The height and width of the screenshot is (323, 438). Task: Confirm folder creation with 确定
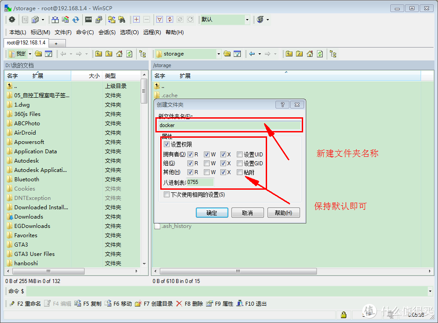tap(212, 213)
